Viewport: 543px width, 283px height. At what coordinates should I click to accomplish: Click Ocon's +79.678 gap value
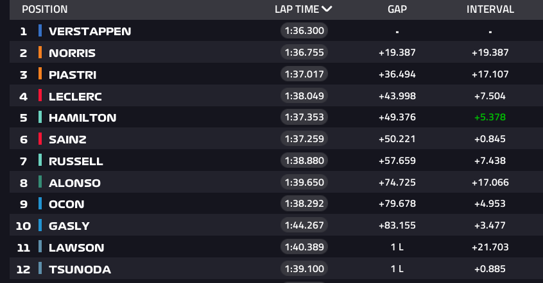tap(397, 204)
